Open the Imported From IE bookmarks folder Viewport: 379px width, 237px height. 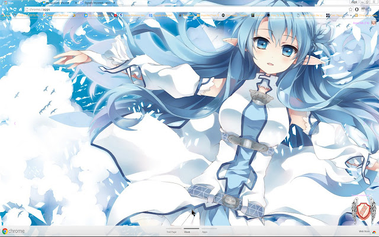click(x=208, y=15)
